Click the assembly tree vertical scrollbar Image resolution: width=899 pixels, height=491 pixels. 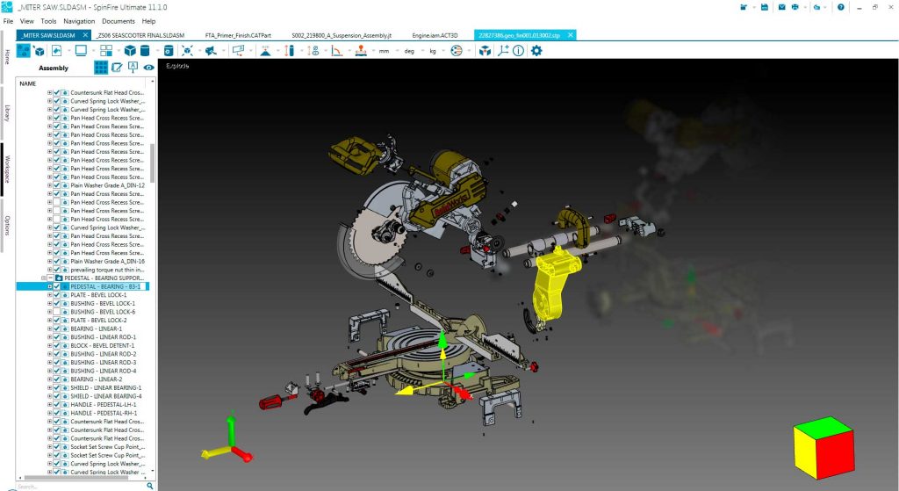152,162
